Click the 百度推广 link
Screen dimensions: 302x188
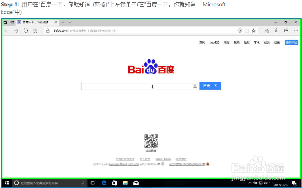[181, 159]
